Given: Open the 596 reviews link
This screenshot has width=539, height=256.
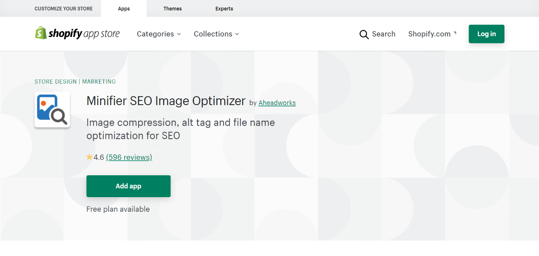Looking at the screenshot, I should [x=129, y=157].
